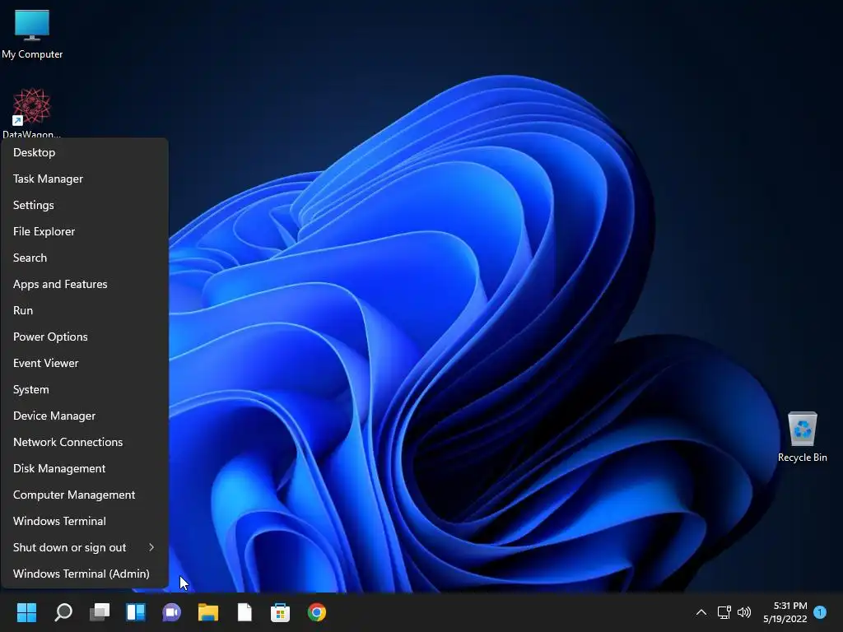This screenshot has width=843, height=632.
Task: Choose Search in the menu
Action: [x=85, y=258]
